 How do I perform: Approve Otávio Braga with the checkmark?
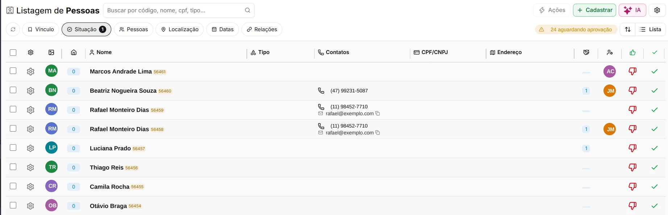655,206
